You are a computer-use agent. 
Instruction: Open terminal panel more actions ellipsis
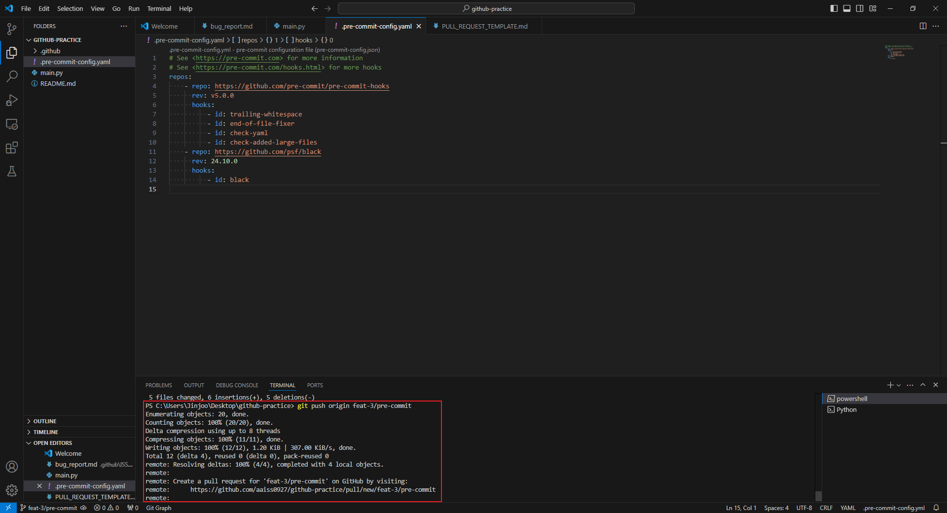pos(910,385)
